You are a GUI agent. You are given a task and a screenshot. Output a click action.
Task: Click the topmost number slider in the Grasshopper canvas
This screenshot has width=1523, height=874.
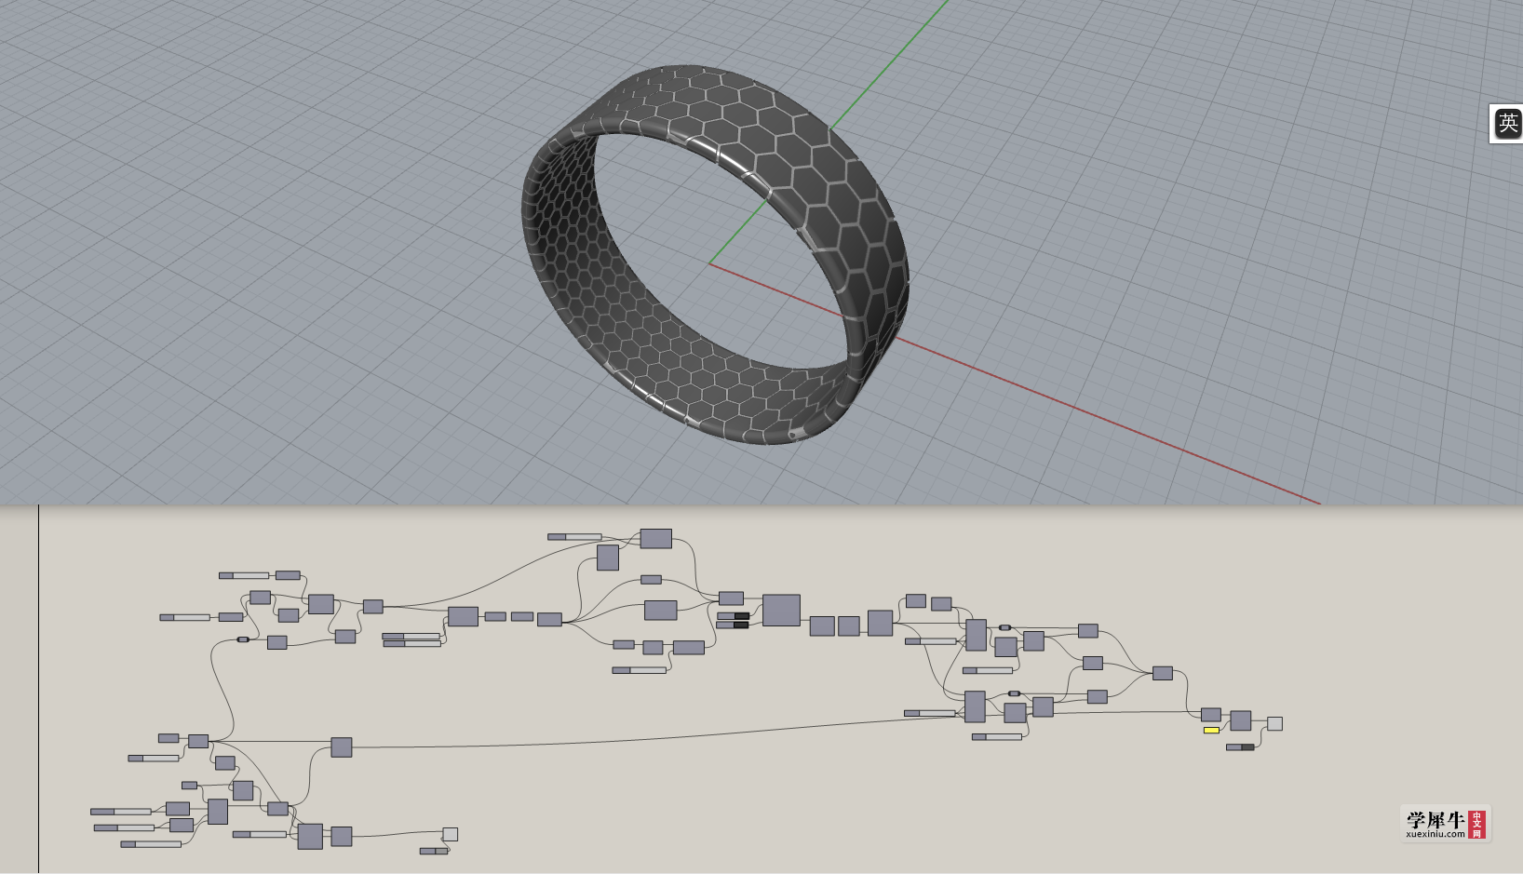coord(574,536)
